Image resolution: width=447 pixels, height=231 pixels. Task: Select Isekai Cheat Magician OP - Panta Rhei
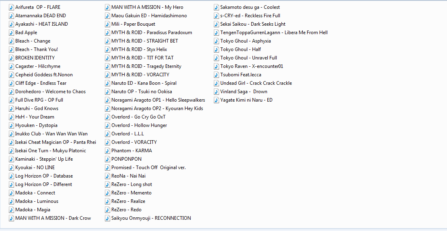coord(55,142)
